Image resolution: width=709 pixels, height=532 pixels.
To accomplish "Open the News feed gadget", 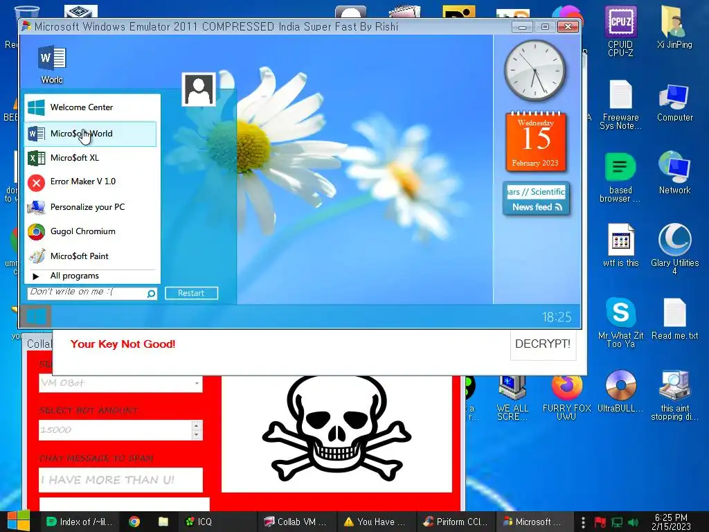I will [x=536, y=199].
